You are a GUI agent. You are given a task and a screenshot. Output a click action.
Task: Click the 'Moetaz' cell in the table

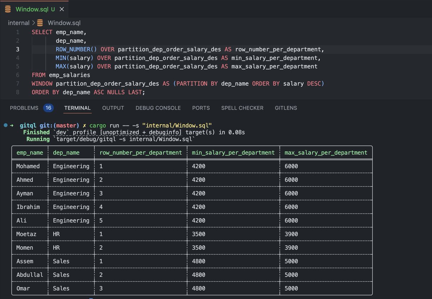point(26,234)
